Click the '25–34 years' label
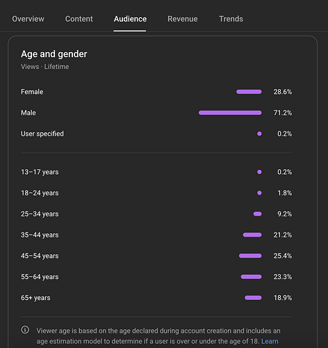The image size is (328, 348). pyautogui.click(x=40, y=214)
